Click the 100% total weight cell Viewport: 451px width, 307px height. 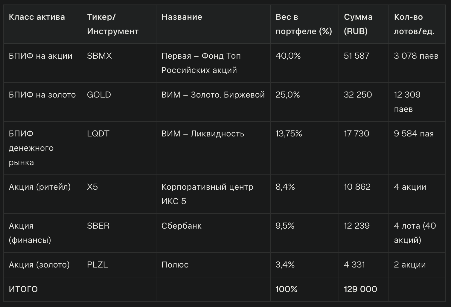(x=287, y=289)
